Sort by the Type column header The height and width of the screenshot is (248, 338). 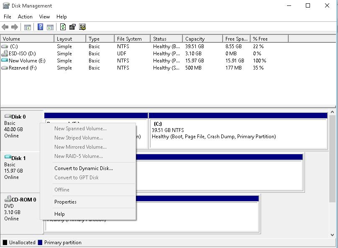pos(100,39)
